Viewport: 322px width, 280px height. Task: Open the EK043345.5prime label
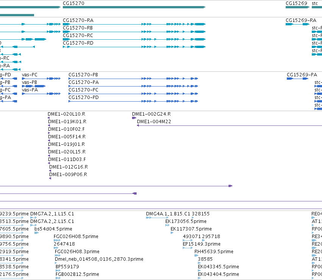(x=218, y=267)
